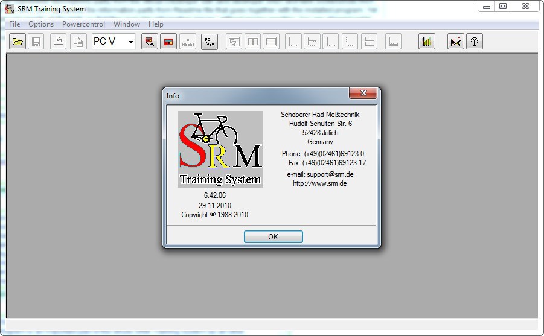
Task: Click the SRM Training System logo image
Action: [220, 149]
